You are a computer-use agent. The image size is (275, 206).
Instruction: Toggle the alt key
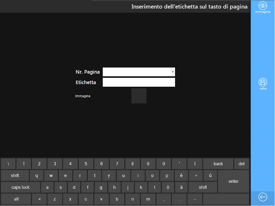pos(16,199)
